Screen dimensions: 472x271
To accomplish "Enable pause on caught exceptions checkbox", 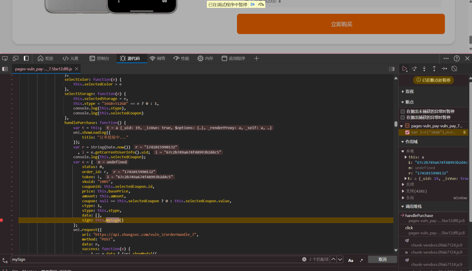I will pyautogui.click(x=402, y=117).
